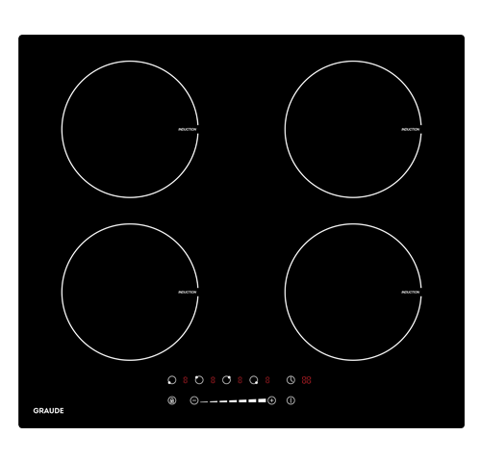Viewport: 481px width, 462px height.
Task: Increase heat with the plus button
Action: tap(271, 400)
